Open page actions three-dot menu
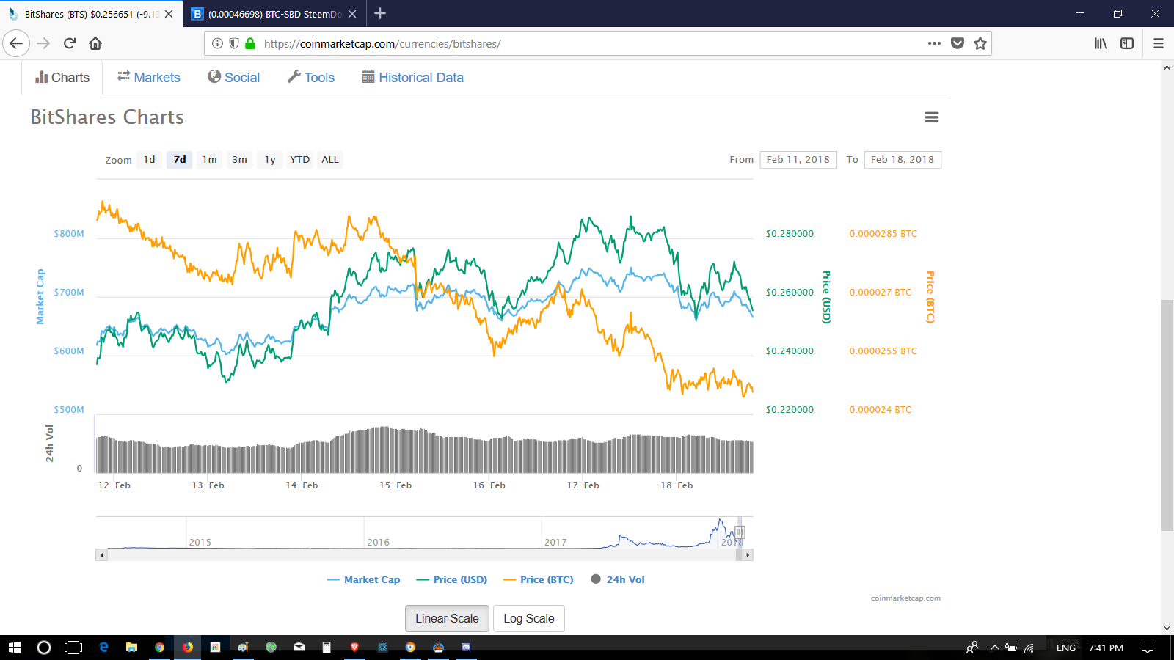Screen dimensions: 1174x660 934,43
